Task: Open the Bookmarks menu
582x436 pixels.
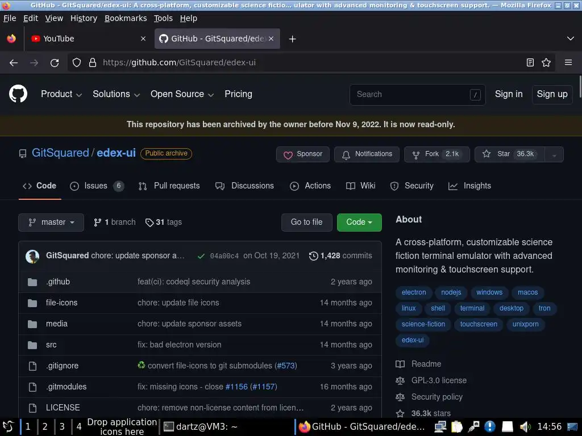Action: point(126,18)
